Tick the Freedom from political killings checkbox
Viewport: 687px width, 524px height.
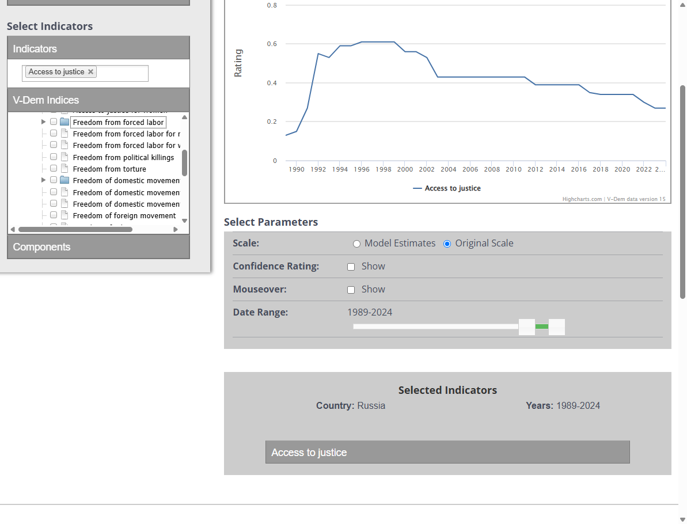54,157
